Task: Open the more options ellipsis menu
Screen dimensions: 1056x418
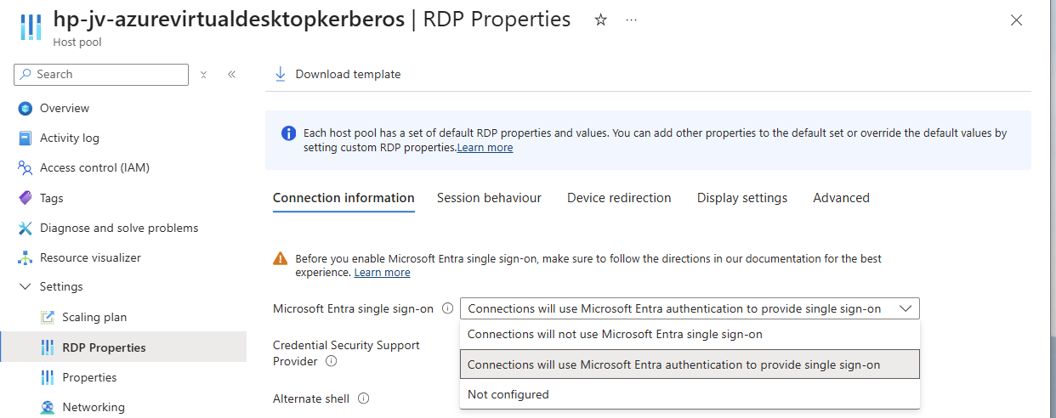Action: (x=631, y=20)
